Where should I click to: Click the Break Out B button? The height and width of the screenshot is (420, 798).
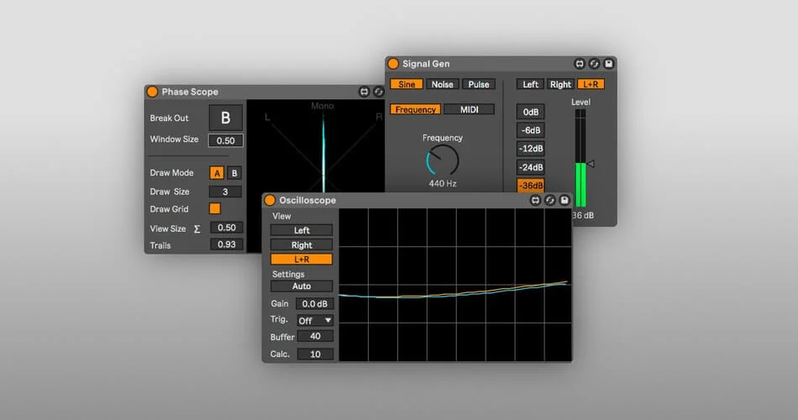pyautogui.click(x=225, y=118)
